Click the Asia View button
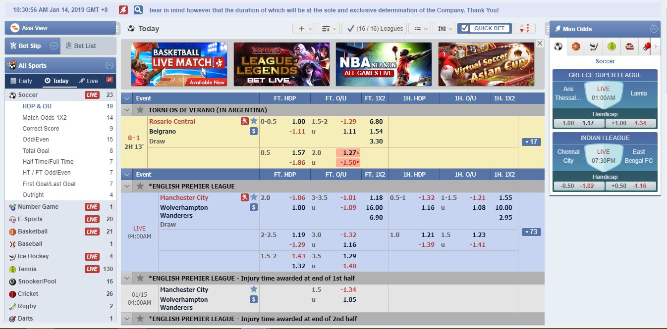Image resolution: width=667 pixels, height=329 pixels. [60, 28]
